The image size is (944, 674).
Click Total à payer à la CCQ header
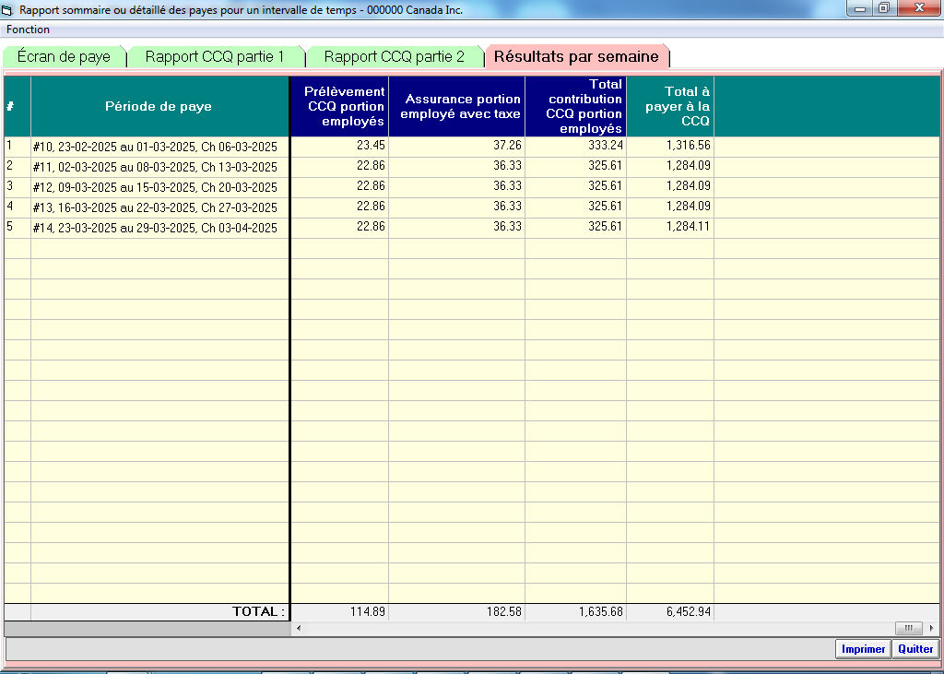click(x=670, y=106)
